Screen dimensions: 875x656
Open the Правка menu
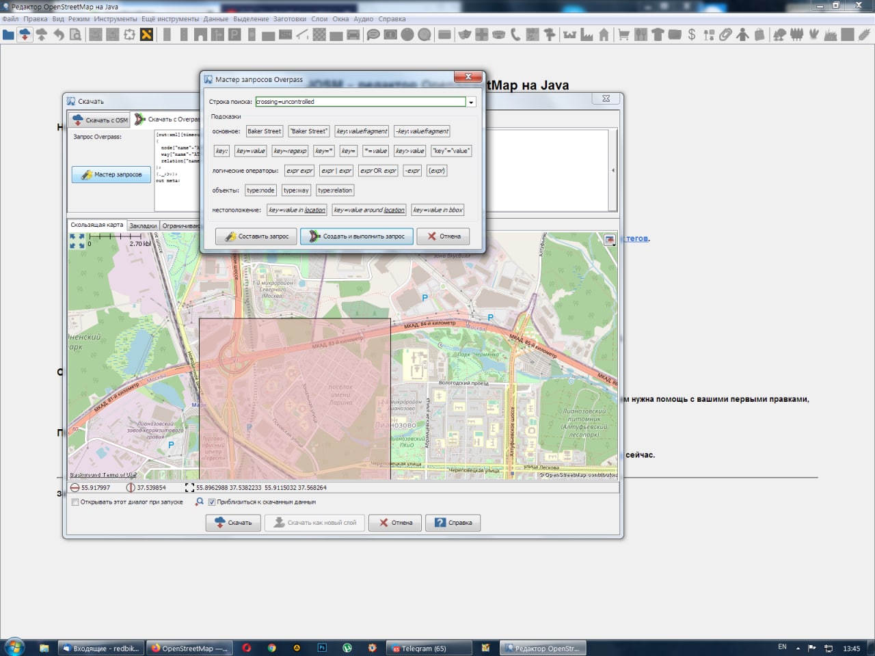tap(36, 19)
